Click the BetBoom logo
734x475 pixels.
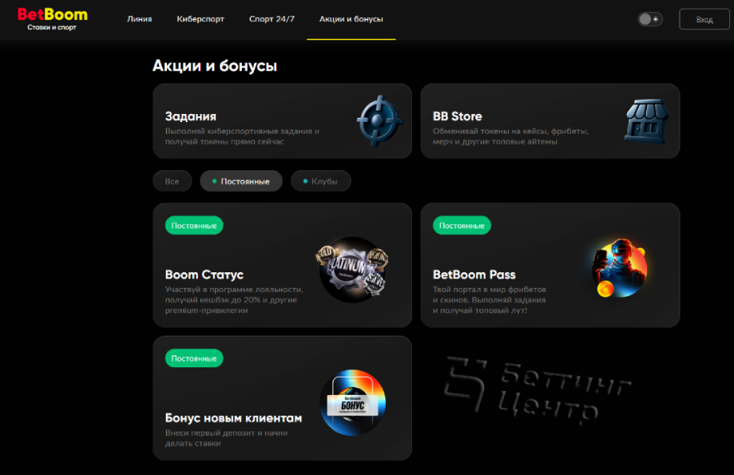(52, 19)
